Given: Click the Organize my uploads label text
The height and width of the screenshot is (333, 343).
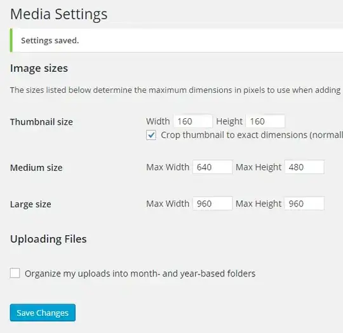Looking at the screenshot, I should pyautogui.click(x=140, y=273).
